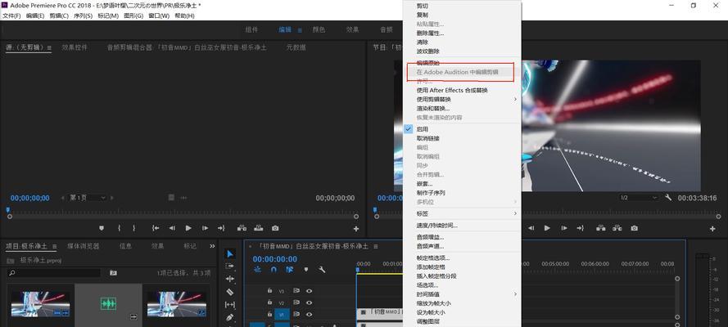Expand the 标签 submenu
Screen dimensions: 728x327
pyautogui.click(x=462, y=213)
